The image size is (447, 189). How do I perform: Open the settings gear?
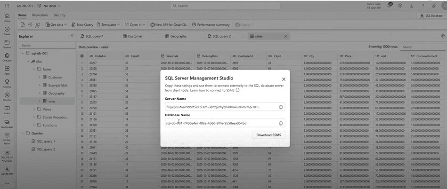[x=400, y=6]
